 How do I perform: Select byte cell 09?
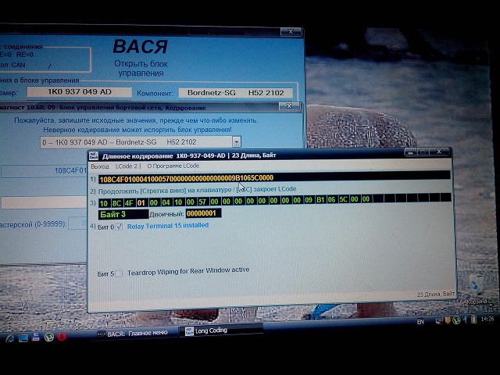tap(309, 200)
